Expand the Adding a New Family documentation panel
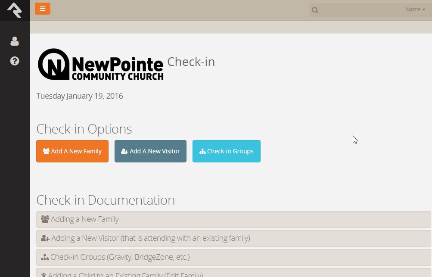Viewport: 432px width, 277px height. 233,219
